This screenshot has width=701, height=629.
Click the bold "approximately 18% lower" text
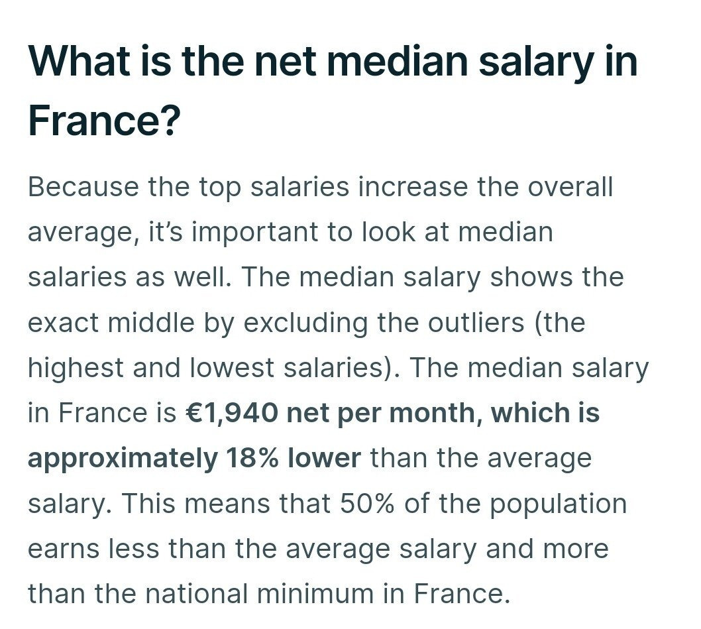[194, 458]
